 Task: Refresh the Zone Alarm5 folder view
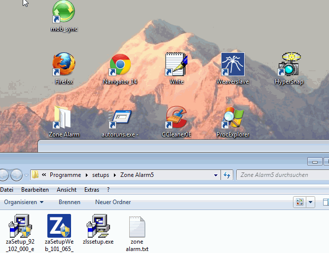point(227,175)
